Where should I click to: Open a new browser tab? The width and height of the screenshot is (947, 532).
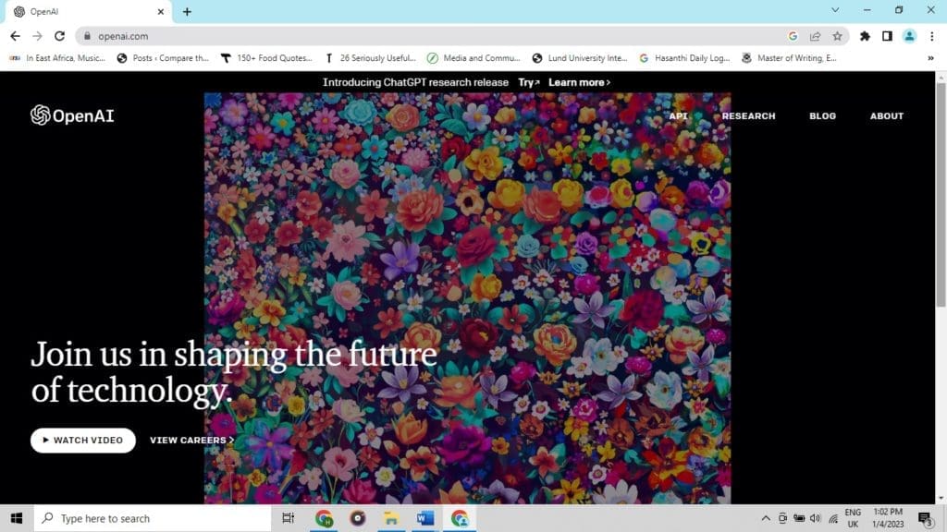click(187, 11)
